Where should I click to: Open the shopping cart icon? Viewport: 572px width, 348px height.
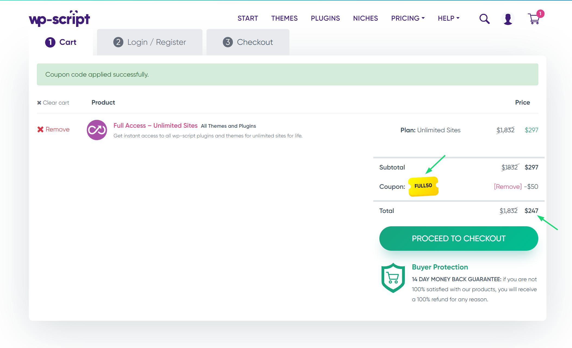point(534,19)
